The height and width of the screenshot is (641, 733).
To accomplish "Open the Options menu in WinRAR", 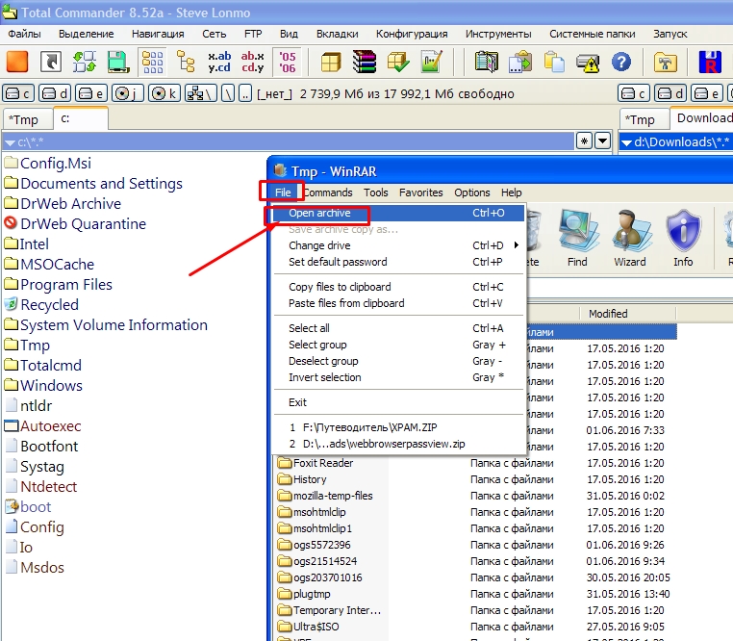I will tap(471, 192).
